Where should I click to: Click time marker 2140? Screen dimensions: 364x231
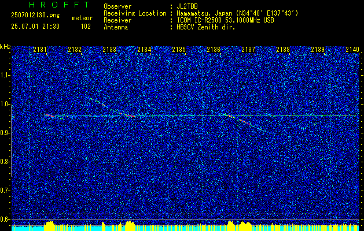point(352,50)
